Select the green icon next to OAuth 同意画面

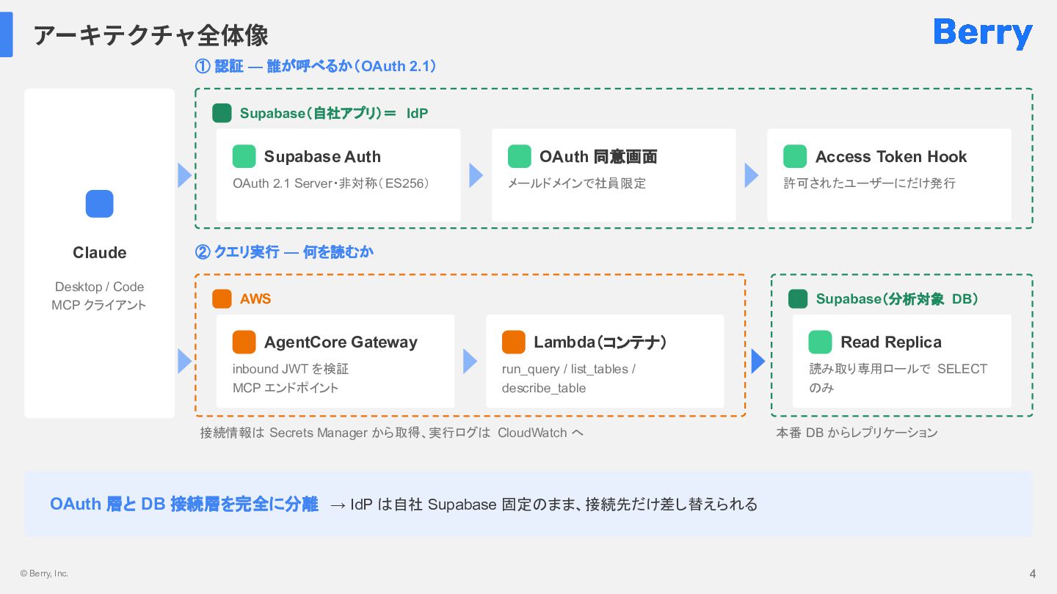pos(520,156)
